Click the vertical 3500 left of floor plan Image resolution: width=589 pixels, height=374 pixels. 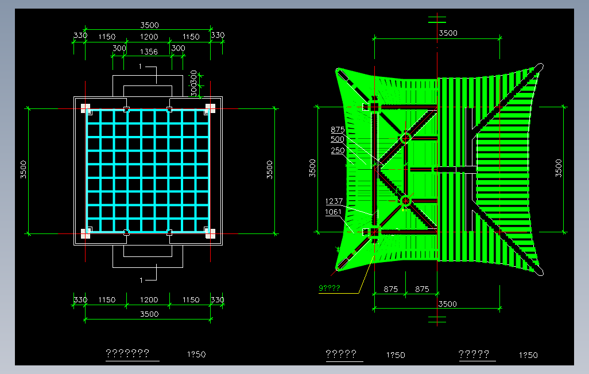tap(24, 169)
